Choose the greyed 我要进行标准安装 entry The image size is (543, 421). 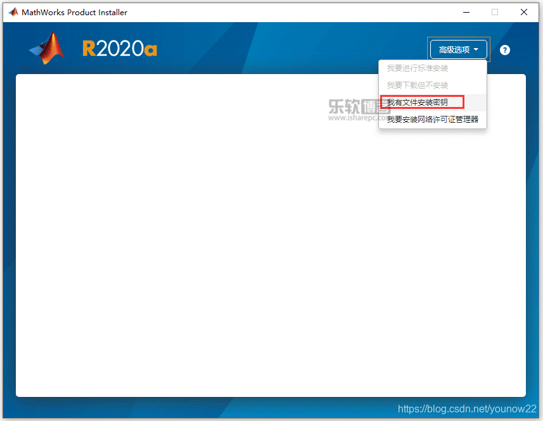(418, 68)
